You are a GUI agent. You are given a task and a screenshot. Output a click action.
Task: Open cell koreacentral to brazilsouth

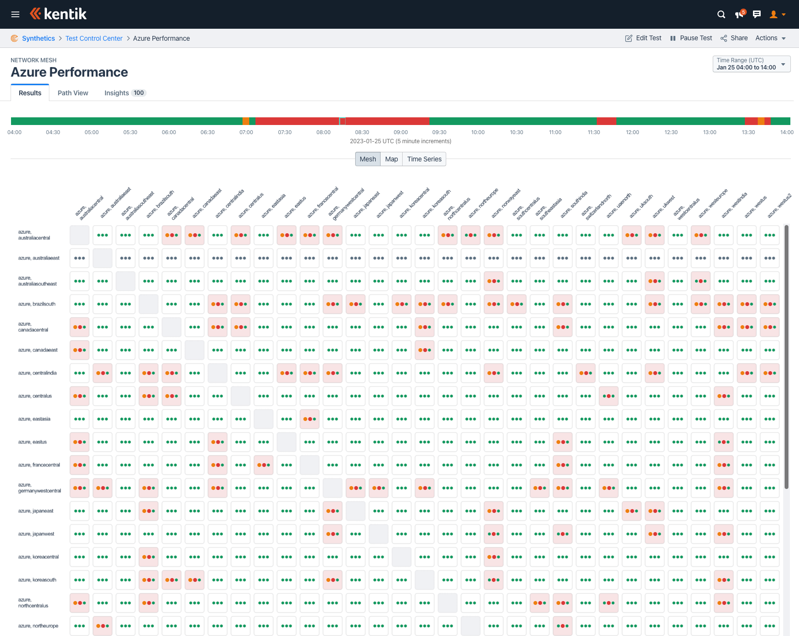149,557
